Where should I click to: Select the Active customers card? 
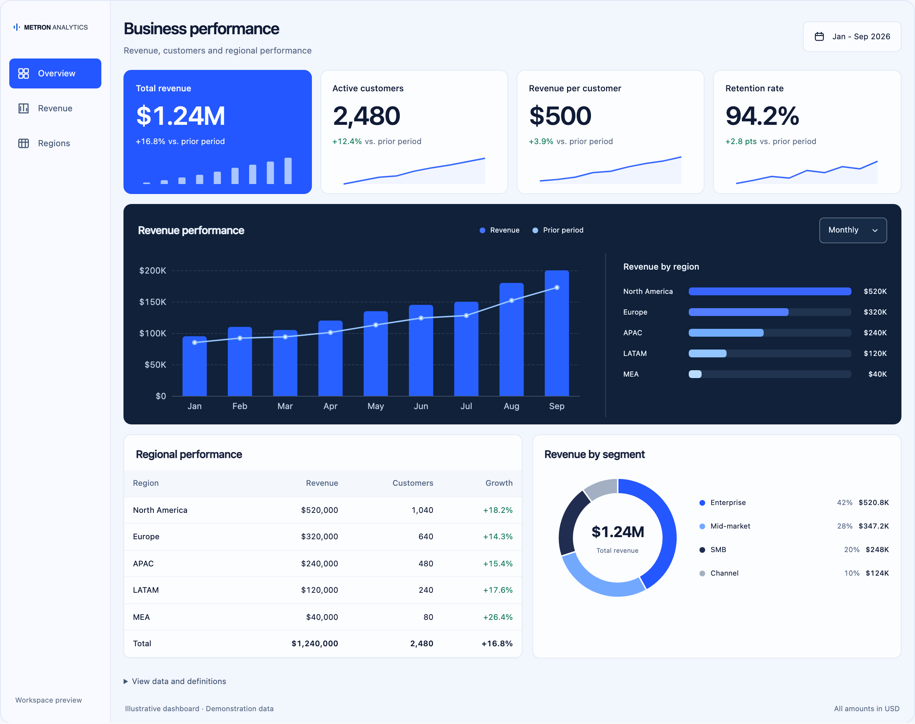point(414,132)
